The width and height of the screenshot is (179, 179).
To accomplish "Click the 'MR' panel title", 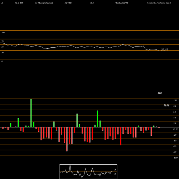I will [x=160, y=93].
